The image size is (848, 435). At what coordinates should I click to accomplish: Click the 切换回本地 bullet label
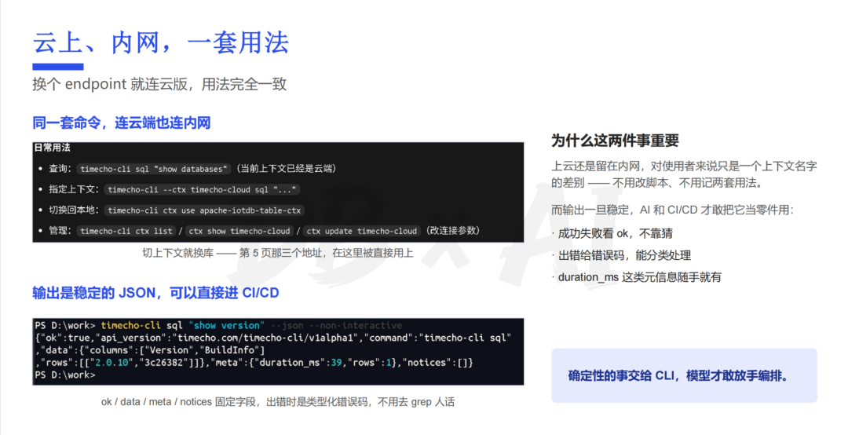pyautogui.click(x=74, y=210)
